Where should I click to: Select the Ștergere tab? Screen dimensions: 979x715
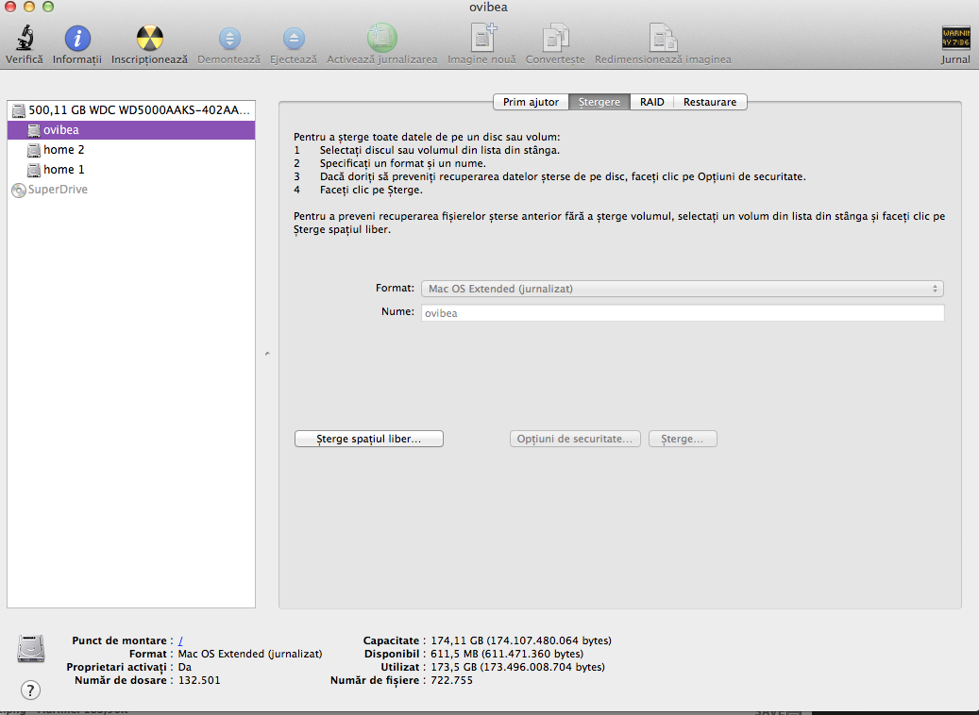coord(599,102)
